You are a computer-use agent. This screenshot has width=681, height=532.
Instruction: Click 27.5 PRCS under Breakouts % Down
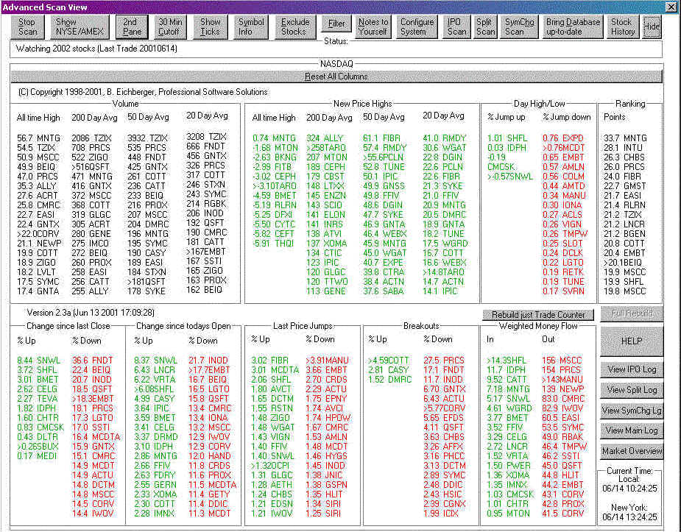tap(444, 360)
